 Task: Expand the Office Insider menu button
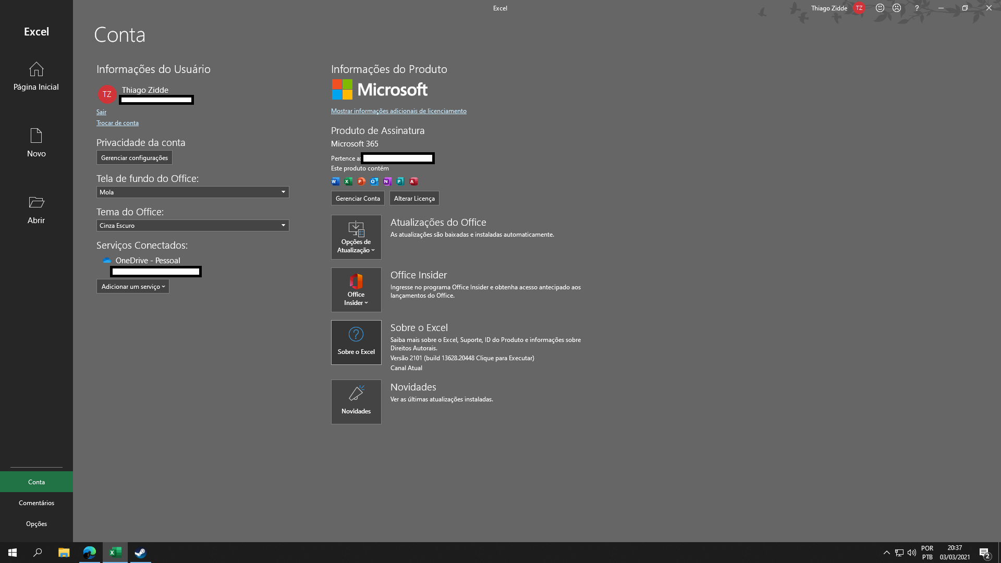356,290
